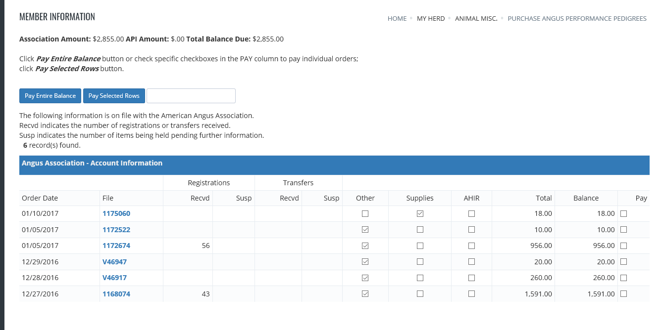Screen dimensions: 661x330
Task: Select Pay checkbox for the 956.00 balance
Action: (623, 246)
